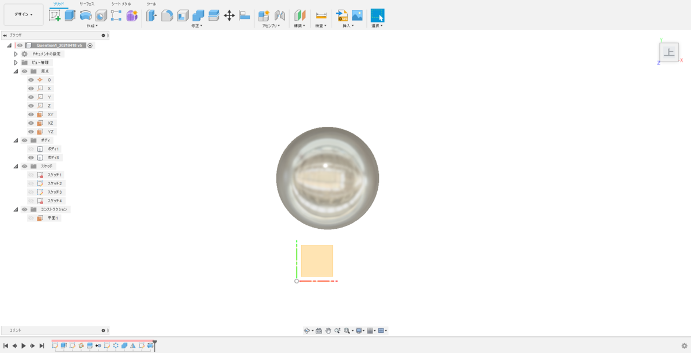Select the Pan hand tool
691x353 pixels.
(x=328, y=331)
